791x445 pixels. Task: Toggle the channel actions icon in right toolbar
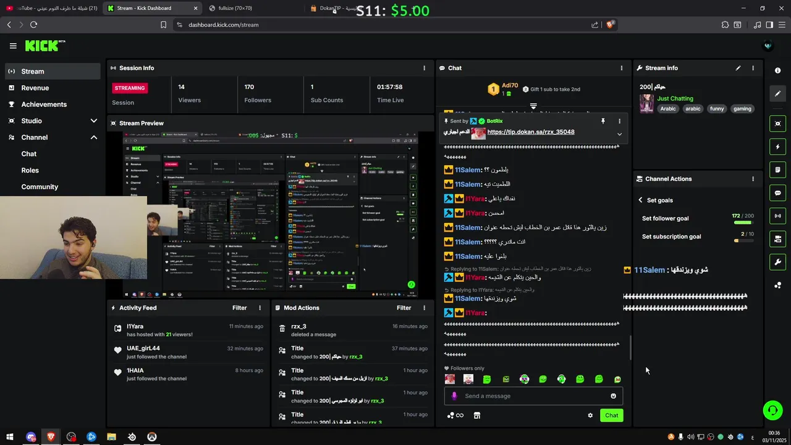(778, 239)
